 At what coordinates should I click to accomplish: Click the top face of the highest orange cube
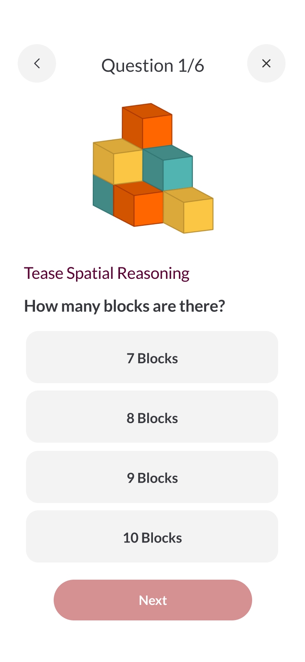tap(147, 111)
